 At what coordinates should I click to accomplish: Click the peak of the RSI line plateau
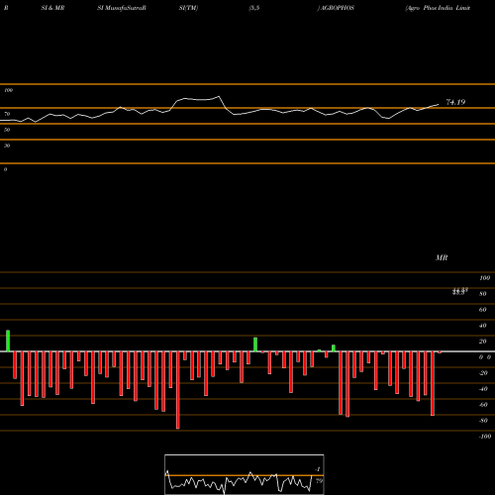[219, 96]
